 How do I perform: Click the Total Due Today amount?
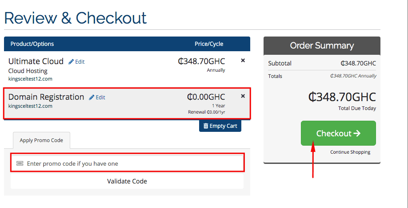(342, 97)
